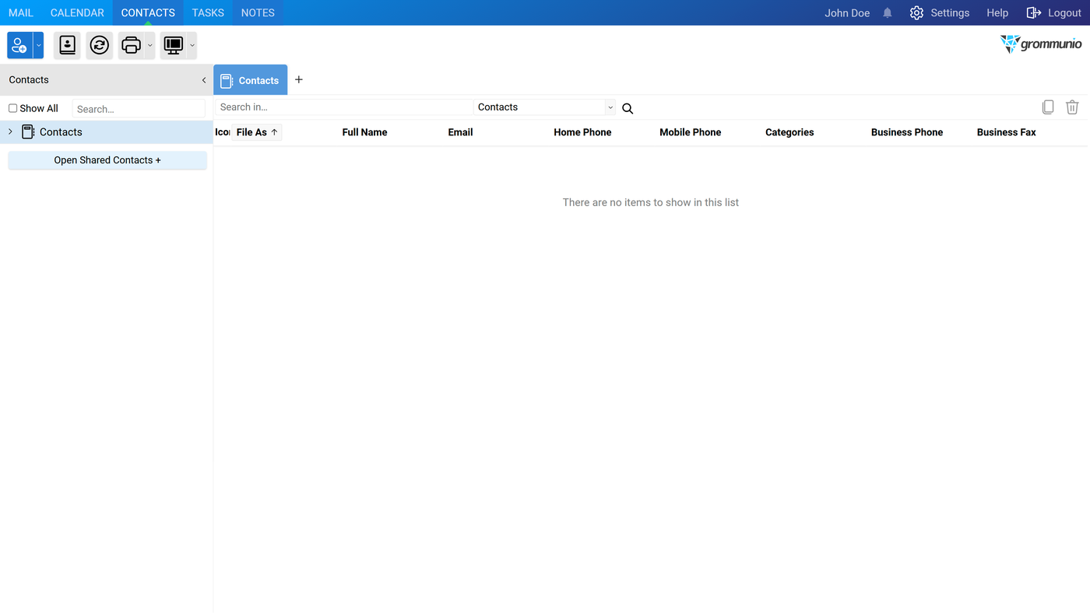Click the trash Delete icon

tap(1072, 107)
